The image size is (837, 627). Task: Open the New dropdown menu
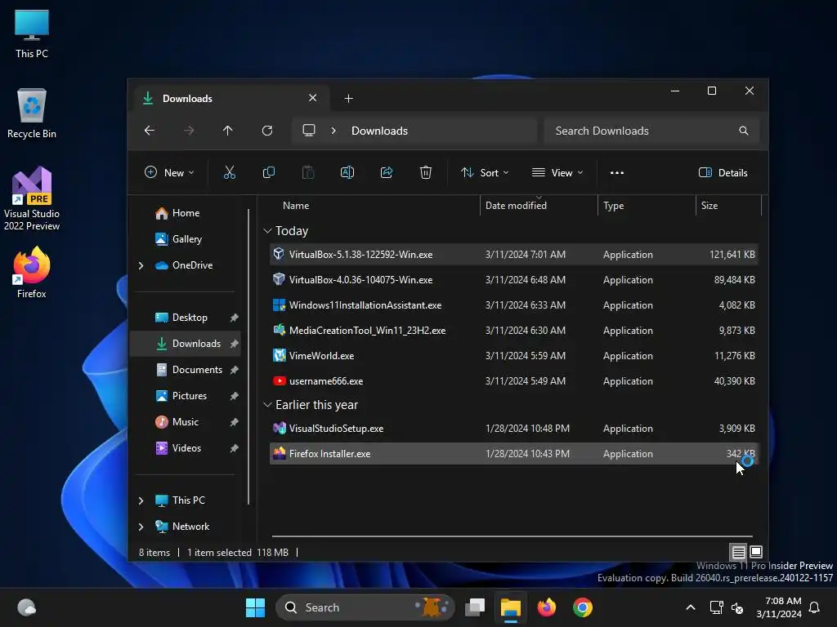(169, 173)
